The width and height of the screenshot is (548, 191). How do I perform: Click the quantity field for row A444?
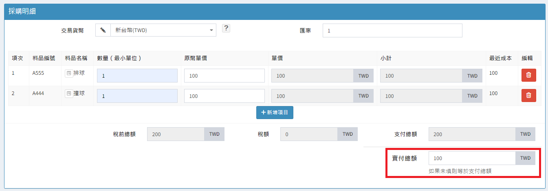pos(137,96)
